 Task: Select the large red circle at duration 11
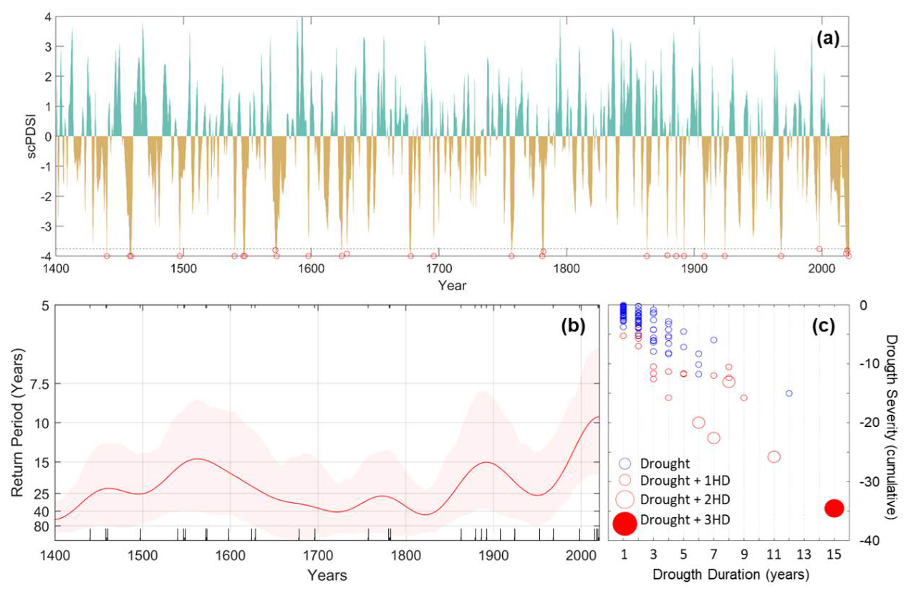[773, 456]
